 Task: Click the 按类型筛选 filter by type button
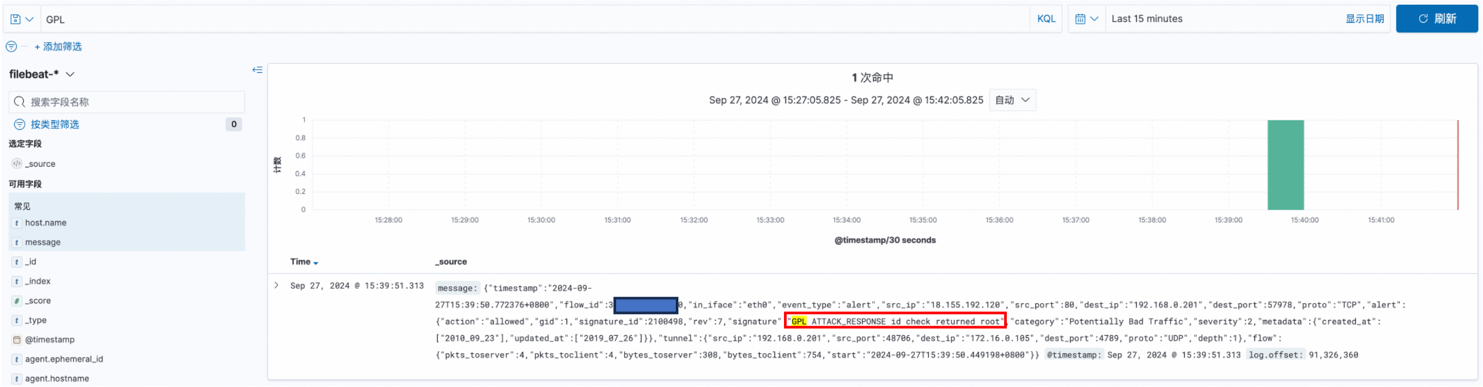pyautogui.click(x=46, y=125)
